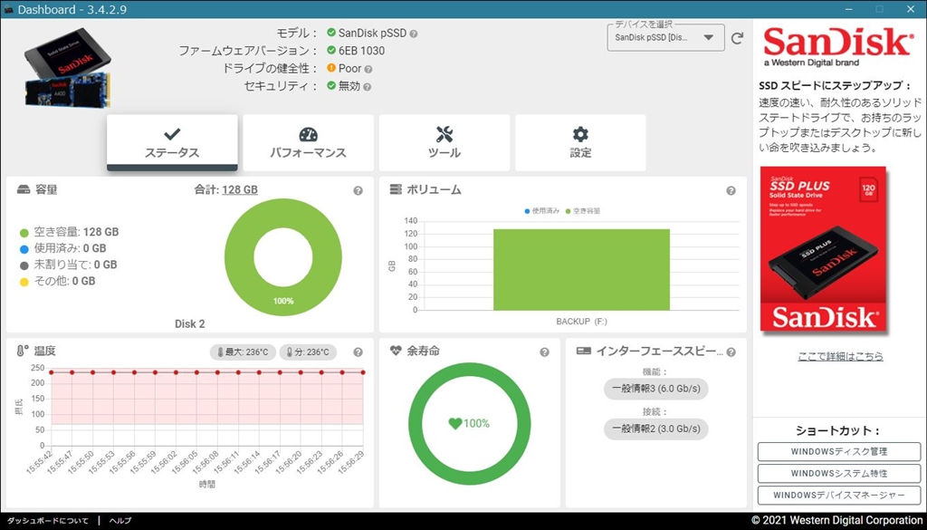
Task: Click the Disk 2 label
Action: click(190, 324)
